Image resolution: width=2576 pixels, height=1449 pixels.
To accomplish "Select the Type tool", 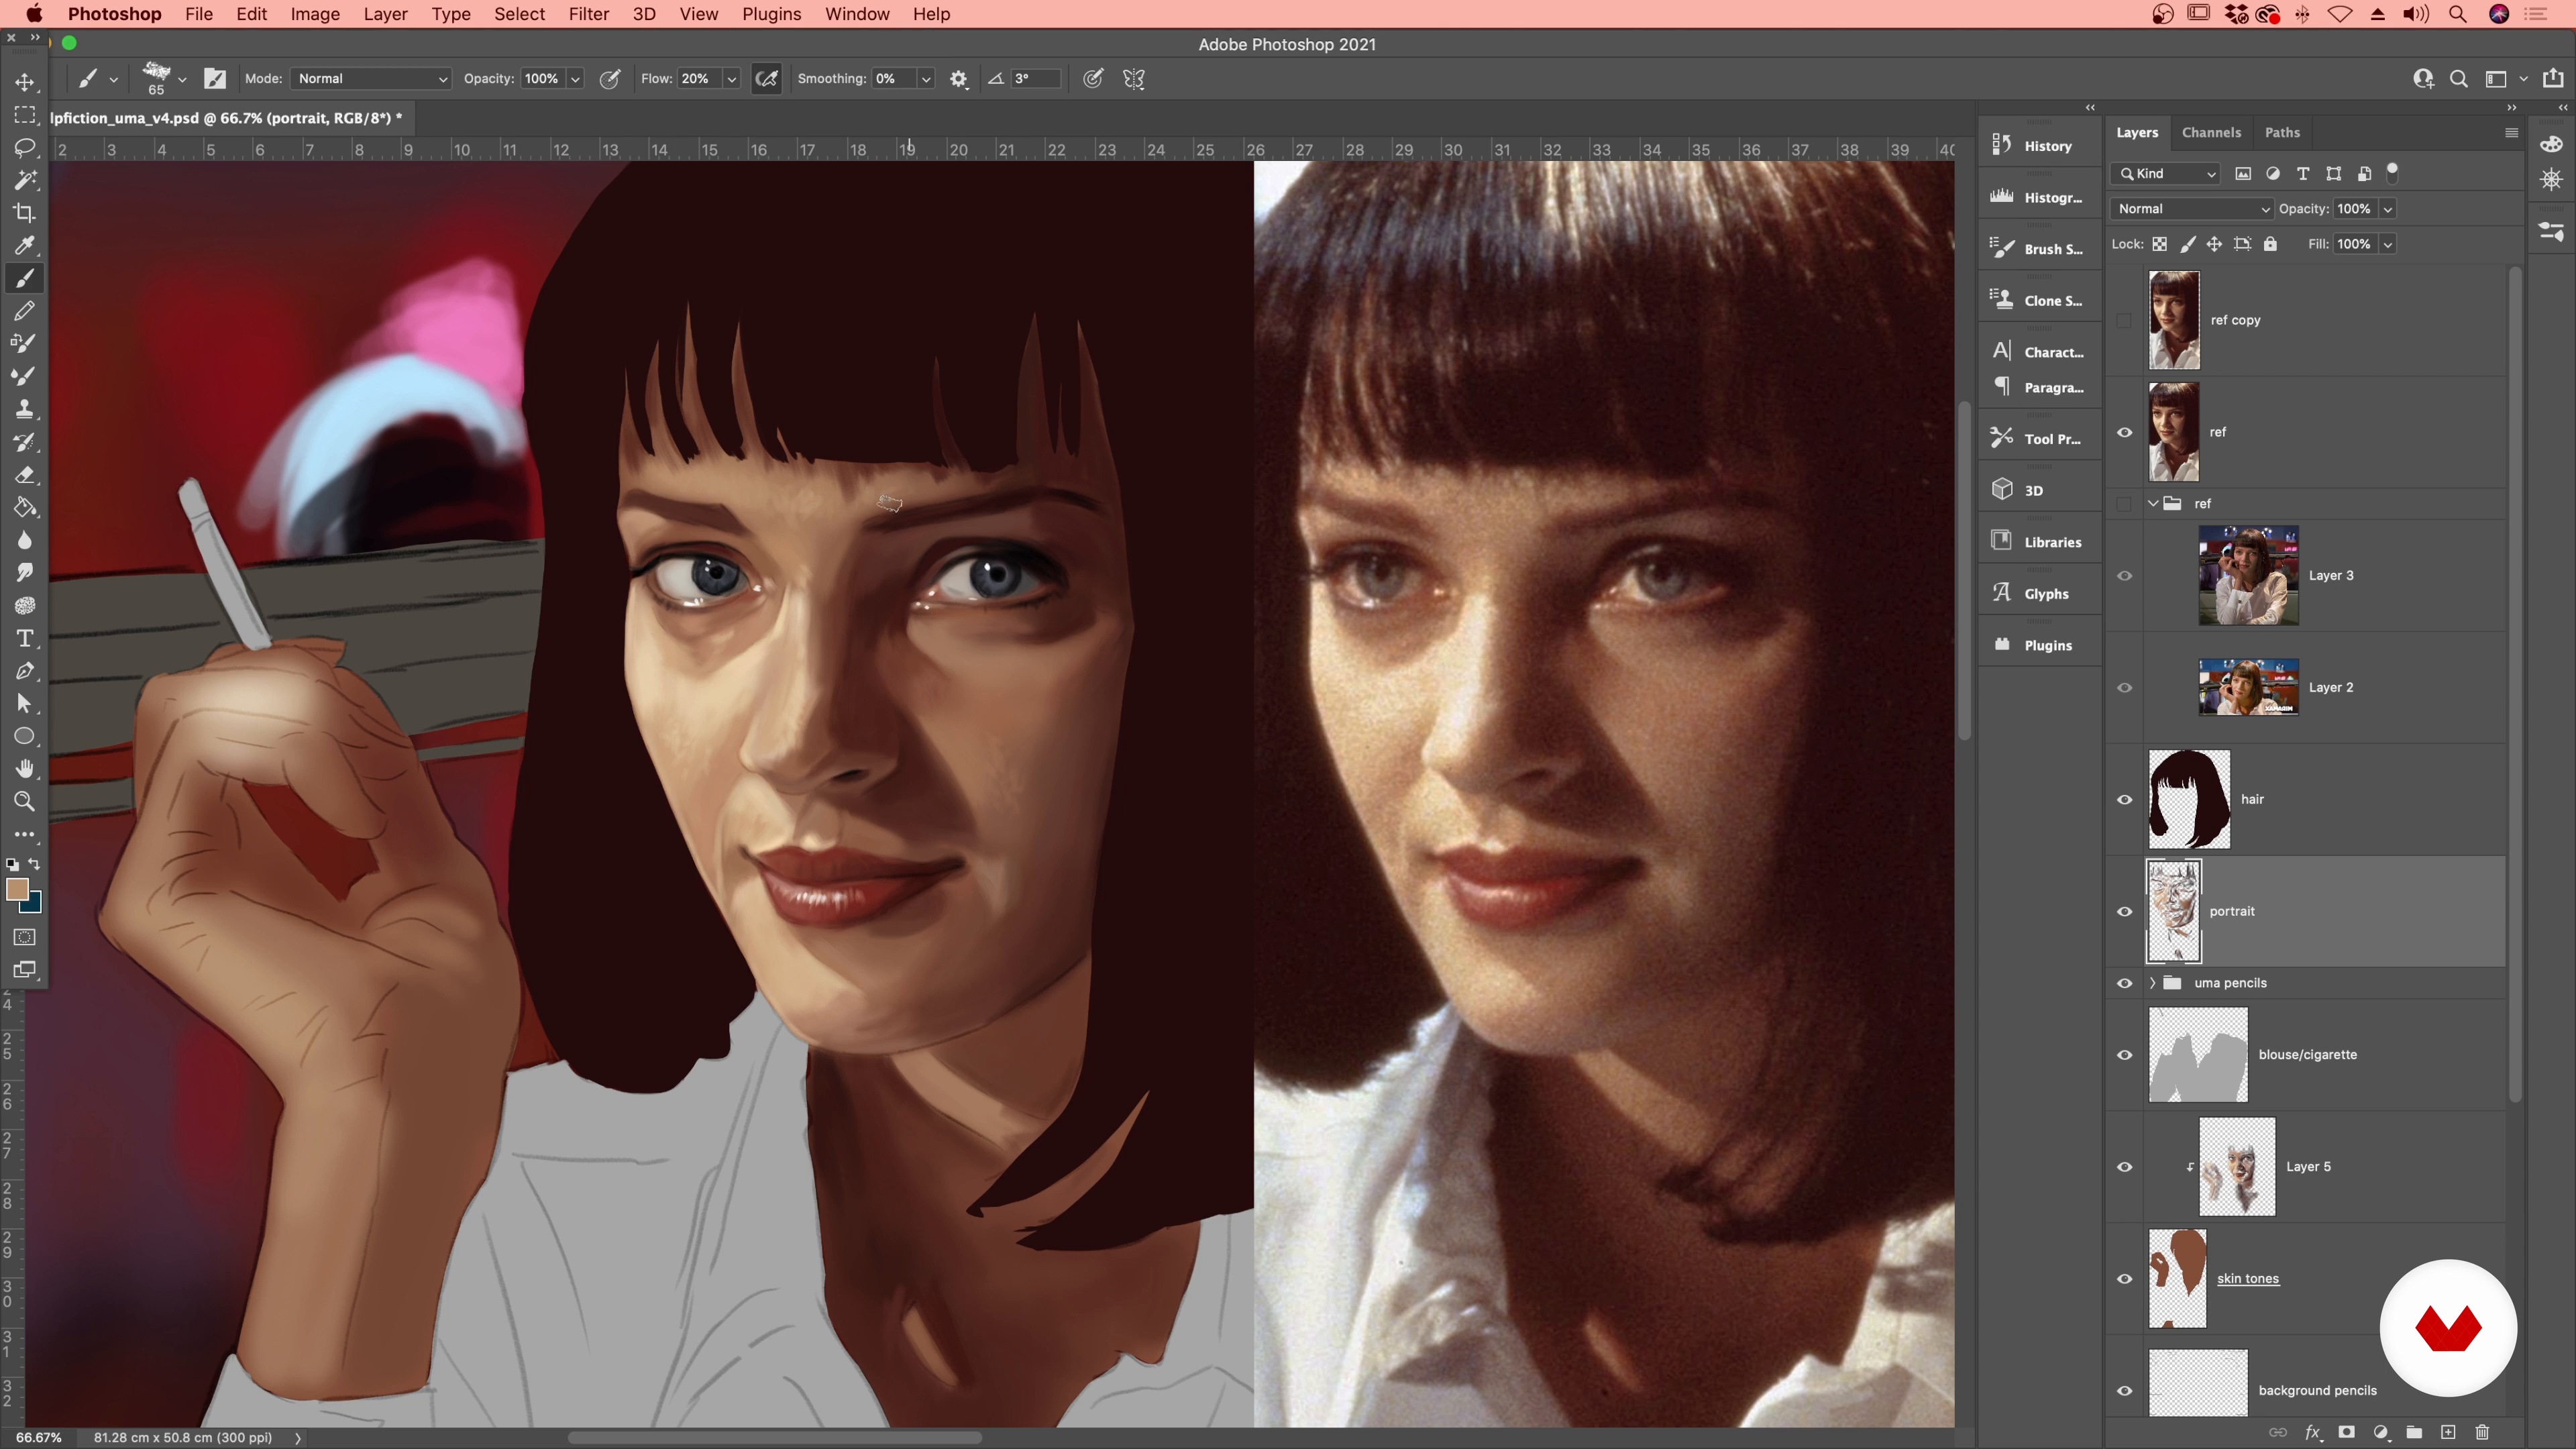I will coord(25,638).
